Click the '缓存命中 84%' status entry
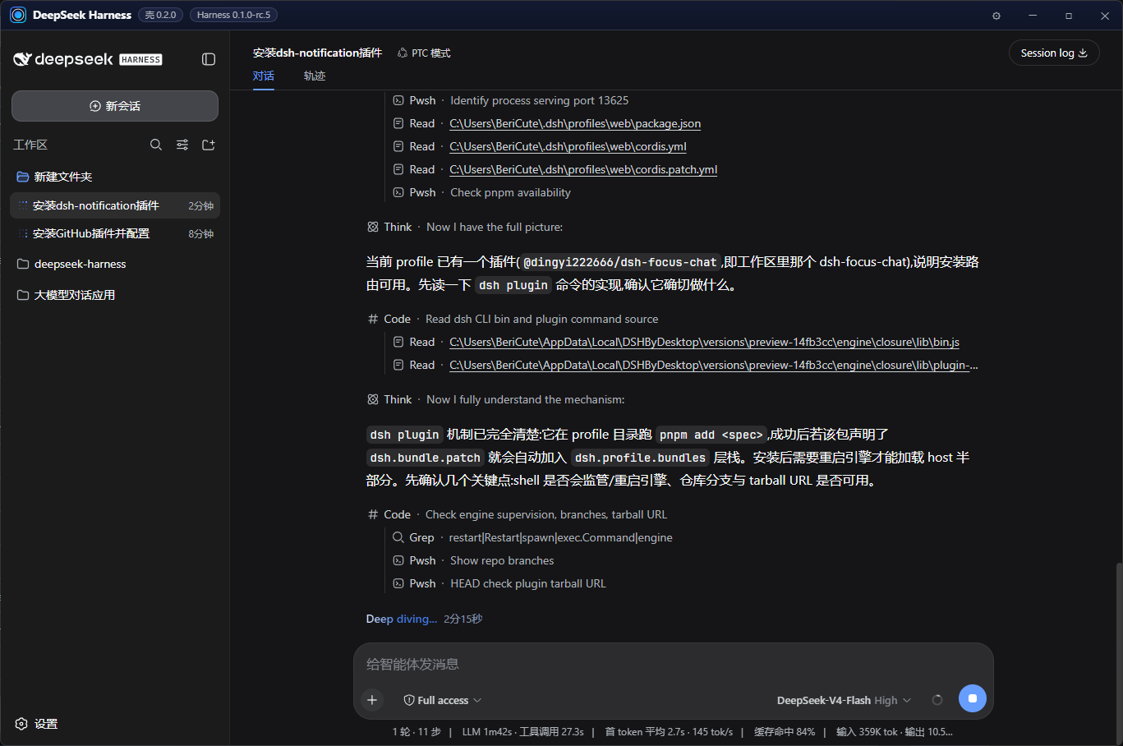The width and height of the screenshot is (1123, 746). 785,731
